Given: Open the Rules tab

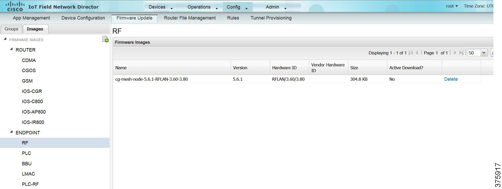Looking at the screenshot, I should tap(233, 18).
